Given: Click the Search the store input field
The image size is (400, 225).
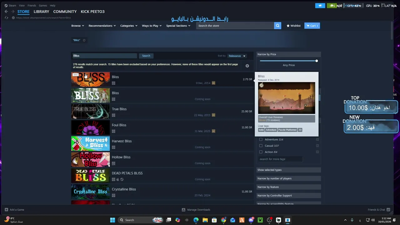Looking at the screenshot, I should (235, 26).
